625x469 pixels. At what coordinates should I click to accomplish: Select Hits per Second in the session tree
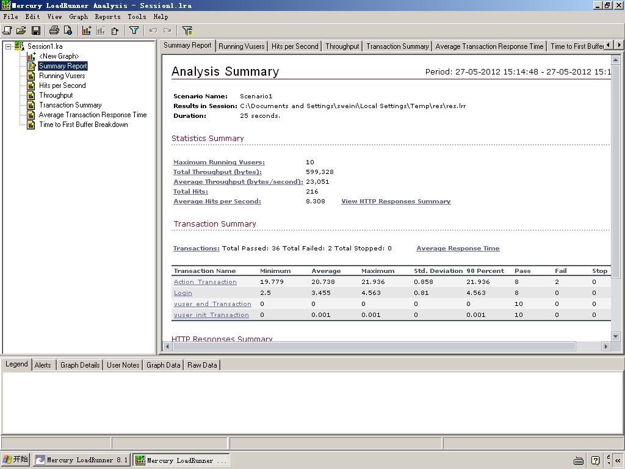pyautogui.click(x=62, y=85)
